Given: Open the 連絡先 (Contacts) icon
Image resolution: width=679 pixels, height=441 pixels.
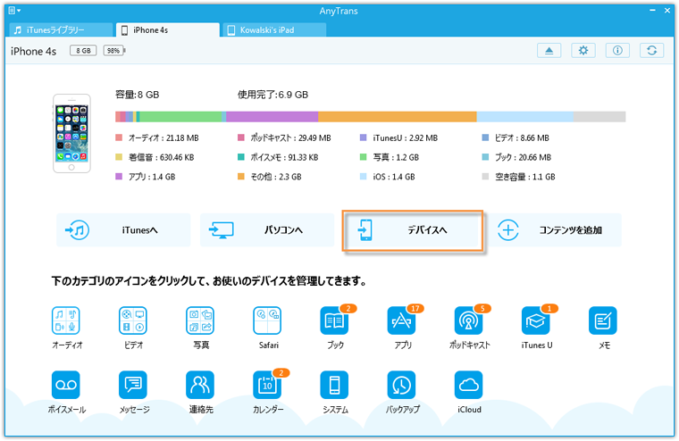Looking at the screenshot, I should [200, 385].
